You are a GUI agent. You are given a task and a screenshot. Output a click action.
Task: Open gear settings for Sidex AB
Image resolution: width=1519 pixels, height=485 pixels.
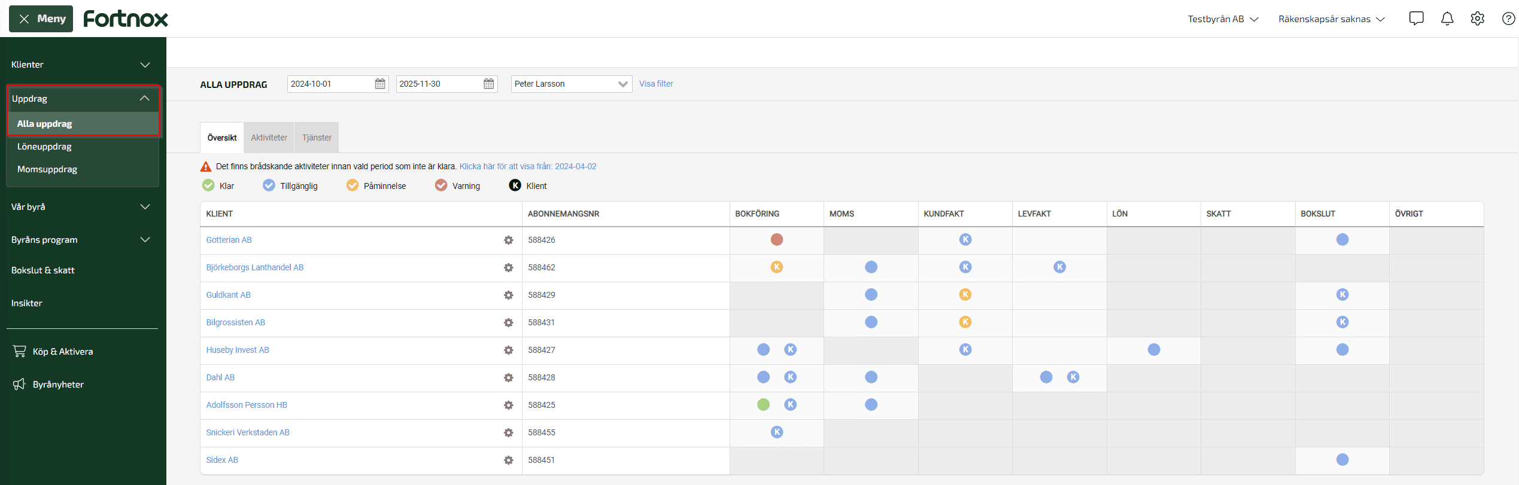(x=509, y=460)
